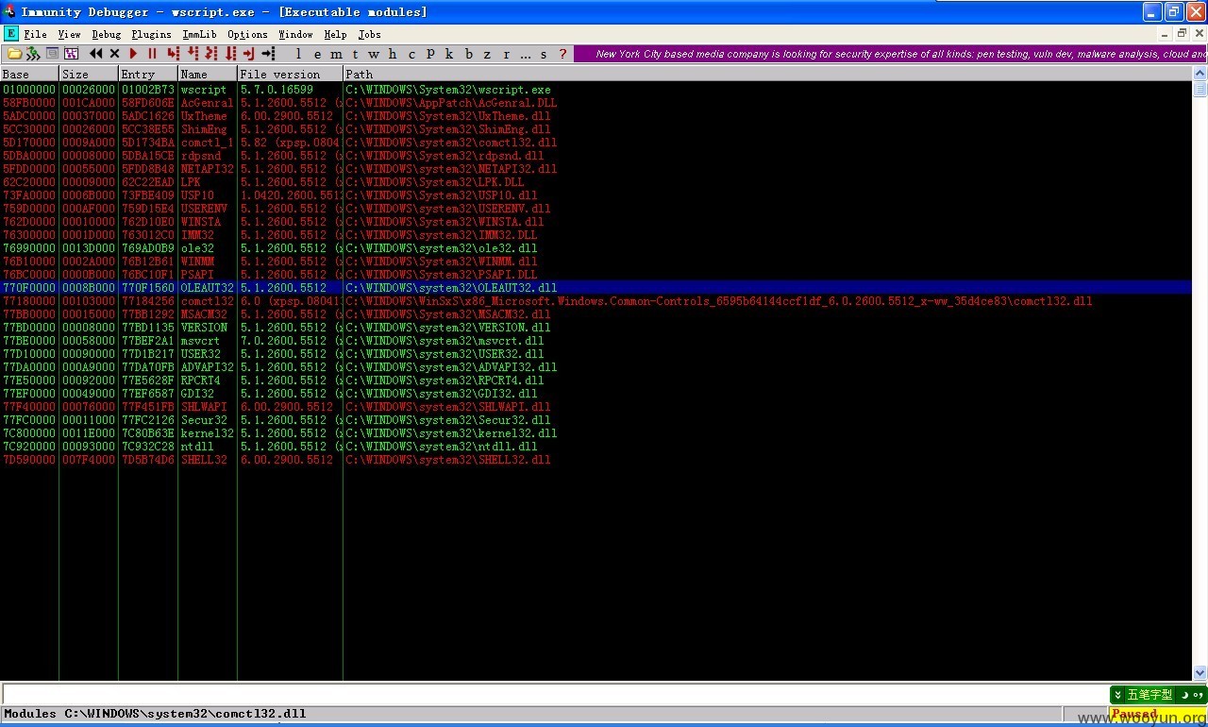
Task: Sort modules by the Base column header
Action: [29, 74]
